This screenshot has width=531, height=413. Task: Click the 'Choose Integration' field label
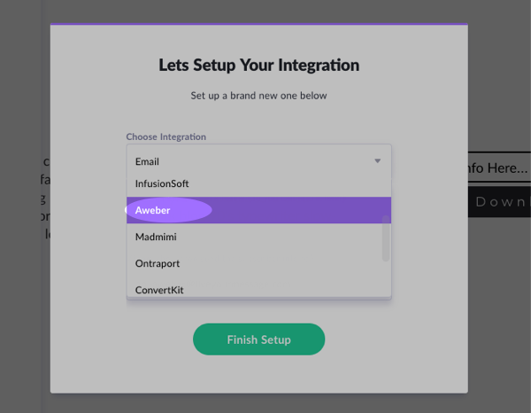click(165, 136)
